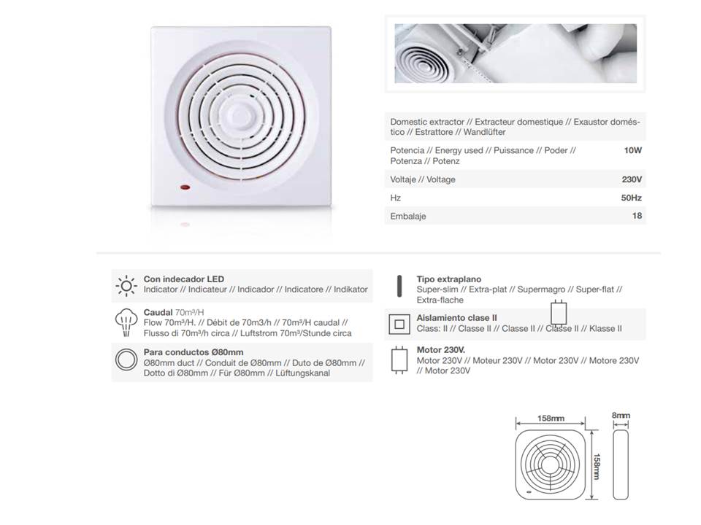Click the main white extractor fan image

242,117
